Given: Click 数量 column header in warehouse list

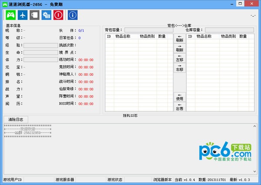Looking at the screenshot, I should [x=243, y=37].
